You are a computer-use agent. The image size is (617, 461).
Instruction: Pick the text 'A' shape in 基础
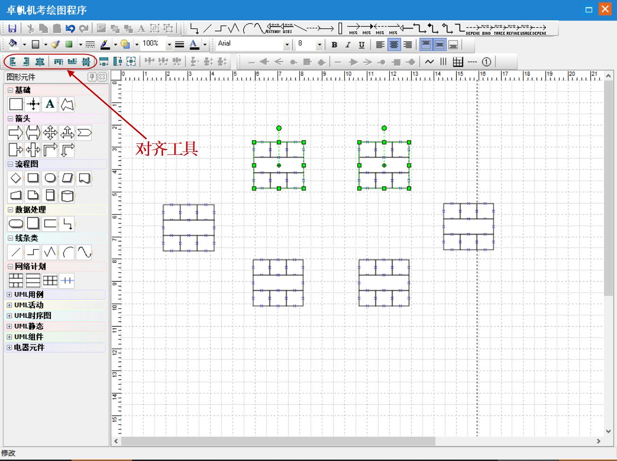(x=50, y=104)
